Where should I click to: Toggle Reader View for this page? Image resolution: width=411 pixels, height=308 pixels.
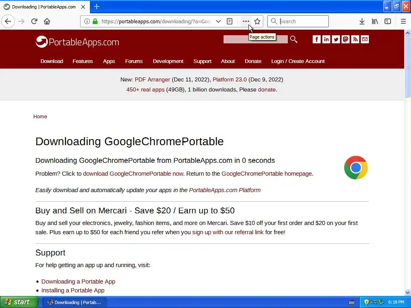pos(229,21)
